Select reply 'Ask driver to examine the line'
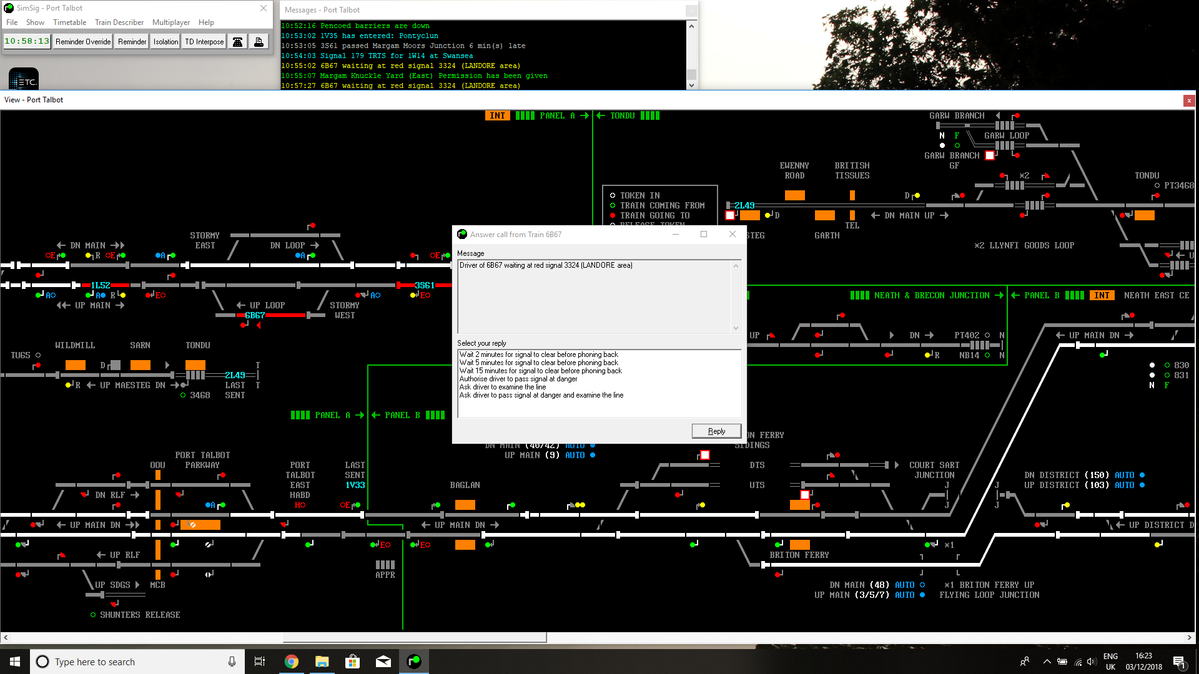Viewport: 1199px width, 674px height. pyautogui.click(x=503, y=387)
